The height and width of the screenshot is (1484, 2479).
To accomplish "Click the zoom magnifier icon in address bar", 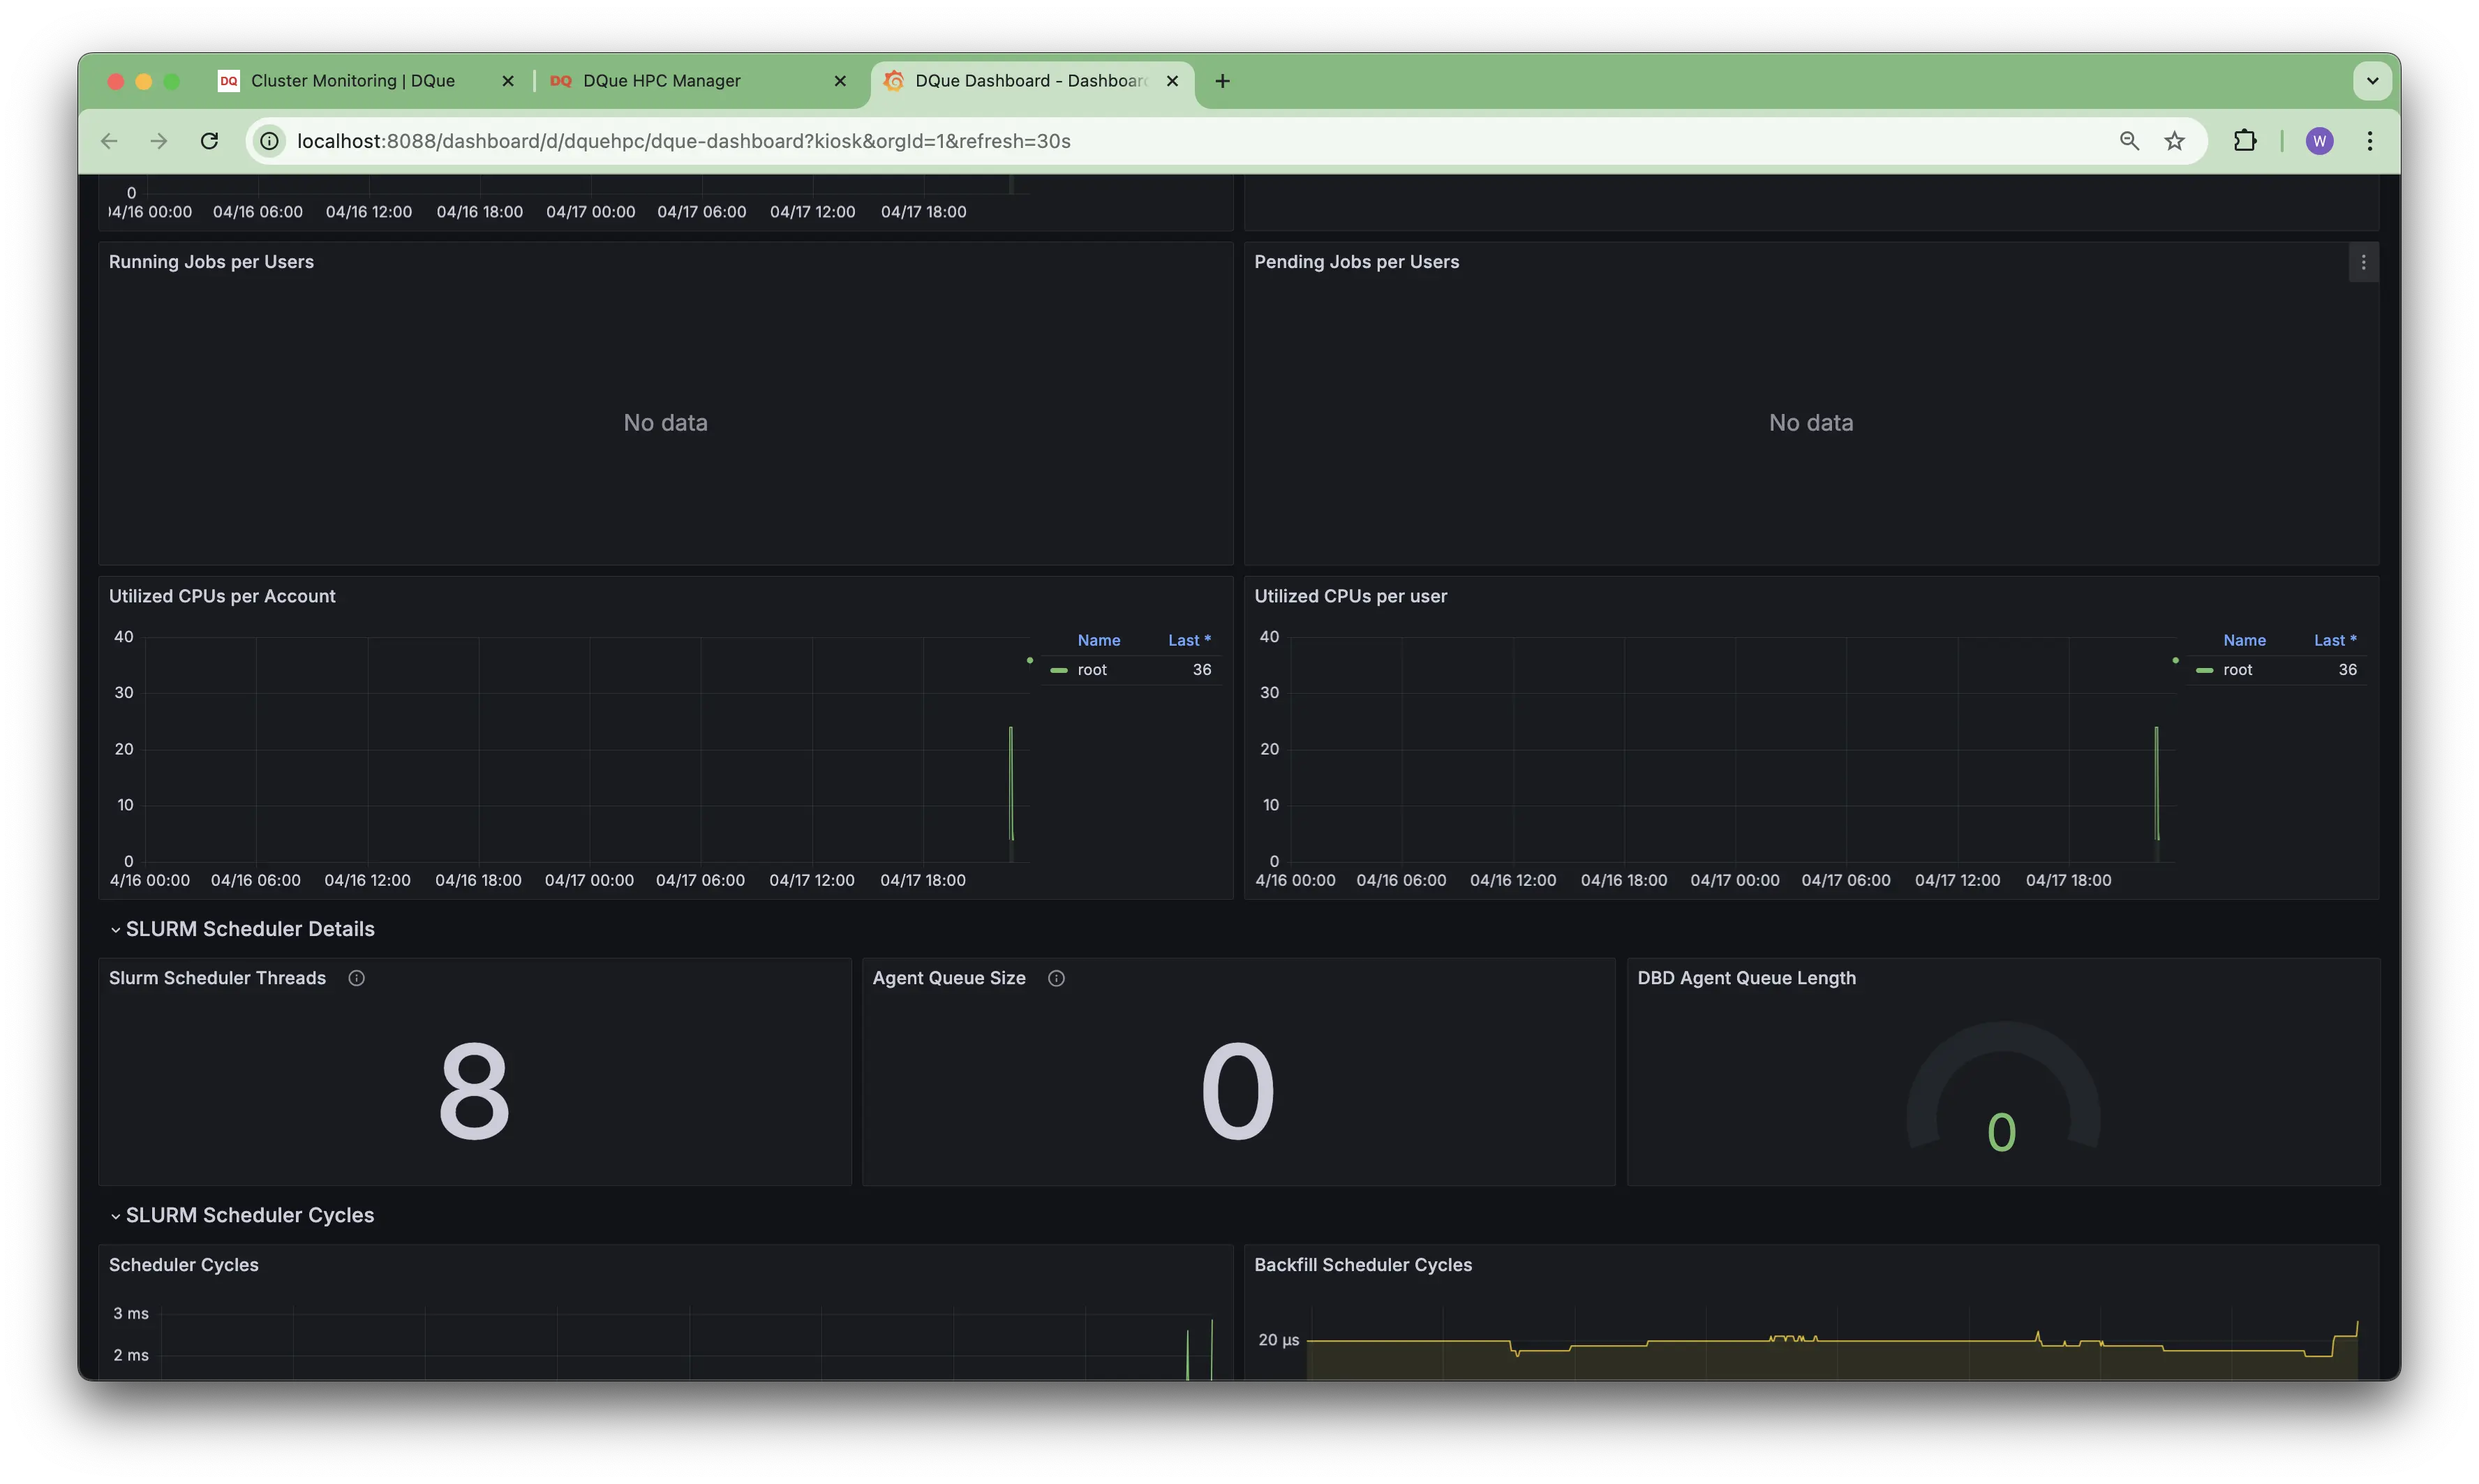I will (x=2129, y=141).
